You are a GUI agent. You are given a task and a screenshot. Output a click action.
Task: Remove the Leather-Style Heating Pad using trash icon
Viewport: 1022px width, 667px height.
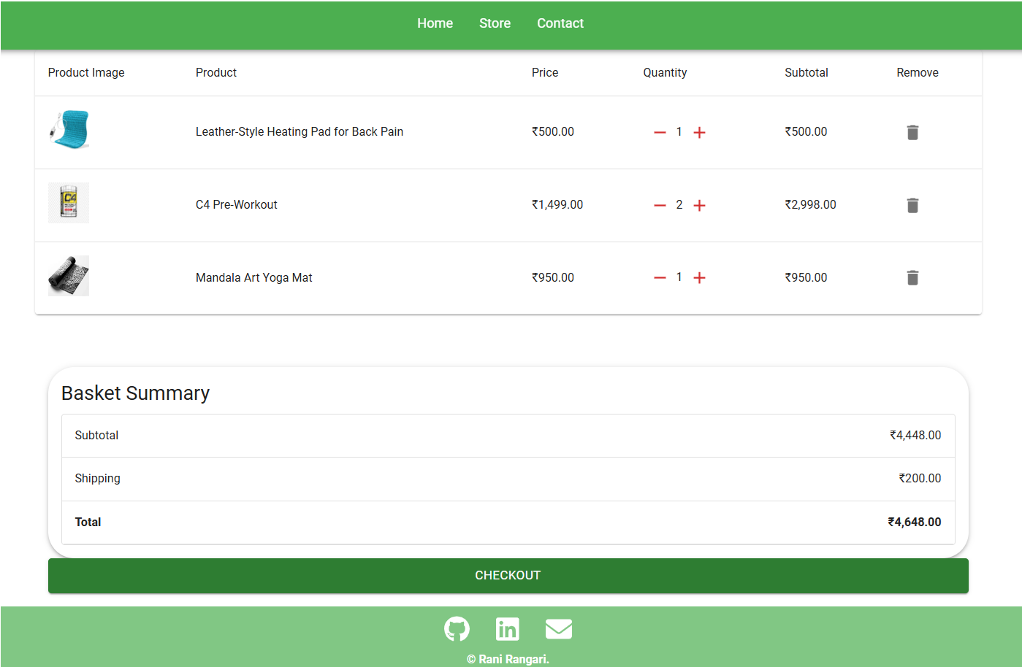912,132
